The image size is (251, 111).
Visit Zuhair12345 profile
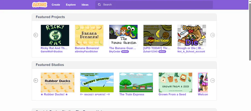tap(151, 52)
